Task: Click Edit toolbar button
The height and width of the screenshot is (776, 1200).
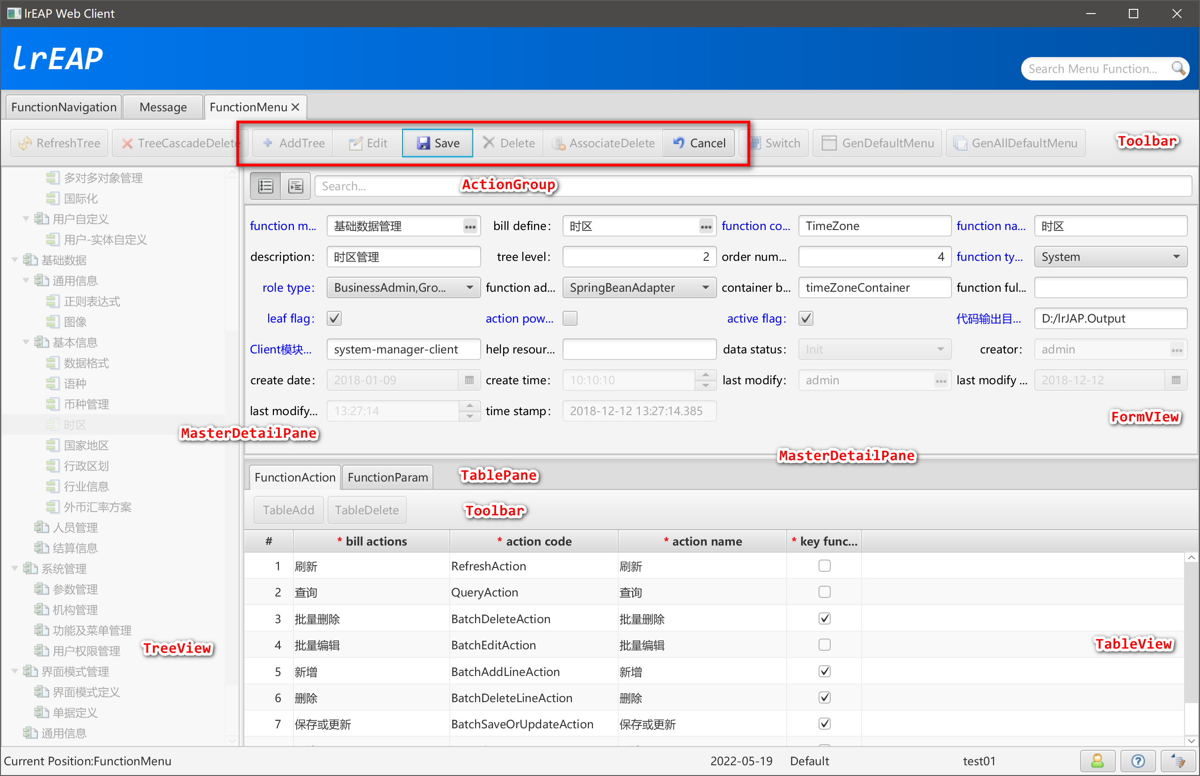Action: coord(368,143)
